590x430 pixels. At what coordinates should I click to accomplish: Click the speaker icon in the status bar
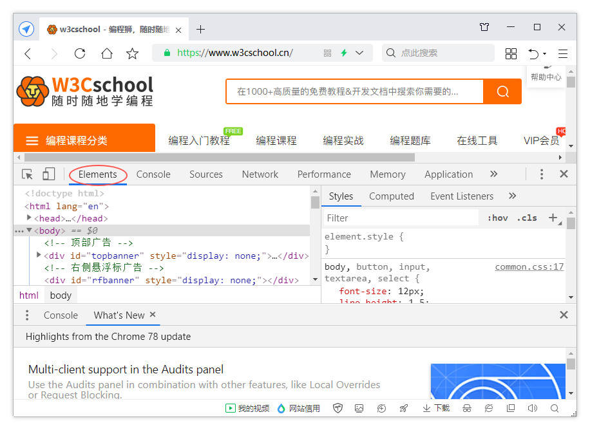[531, 408]
